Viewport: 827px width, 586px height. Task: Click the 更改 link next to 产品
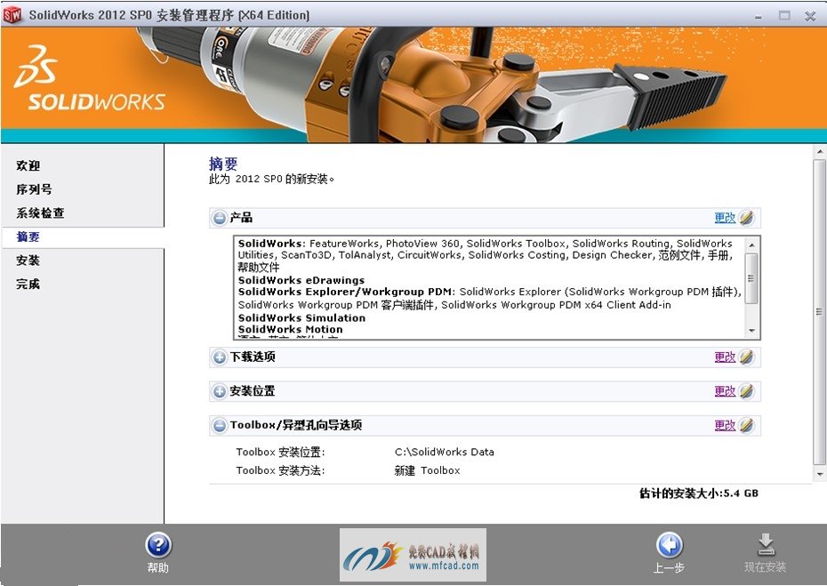[724, 218]
